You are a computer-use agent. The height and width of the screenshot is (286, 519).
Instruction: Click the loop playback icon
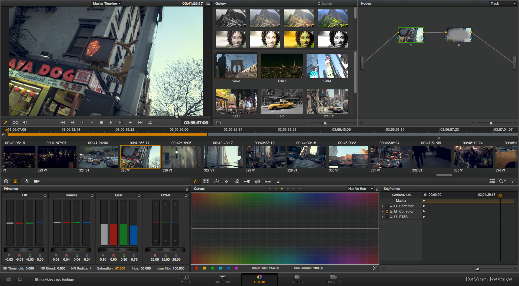tap(150, 123)
